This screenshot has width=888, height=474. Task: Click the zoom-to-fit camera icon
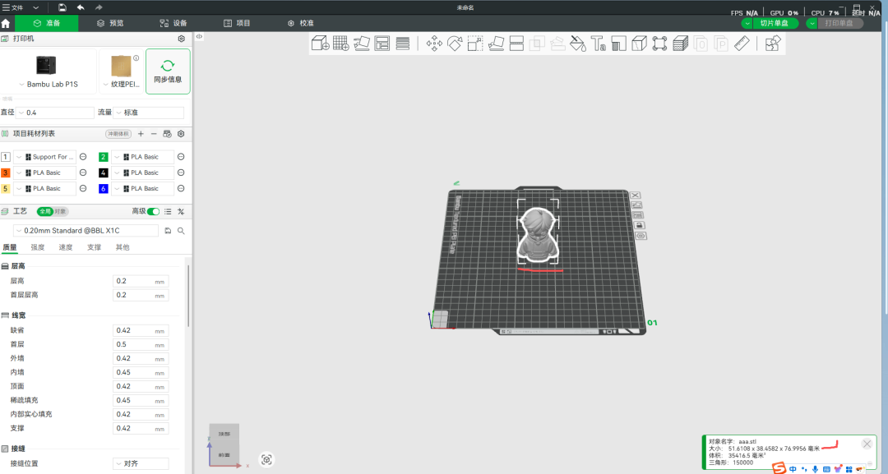266,459
